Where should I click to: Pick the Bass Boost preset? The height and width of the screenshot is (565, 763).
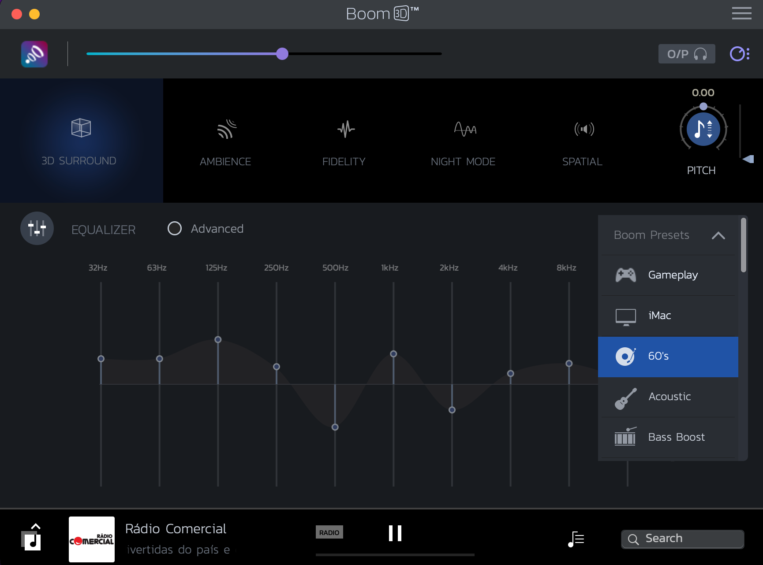pos(668,437)
